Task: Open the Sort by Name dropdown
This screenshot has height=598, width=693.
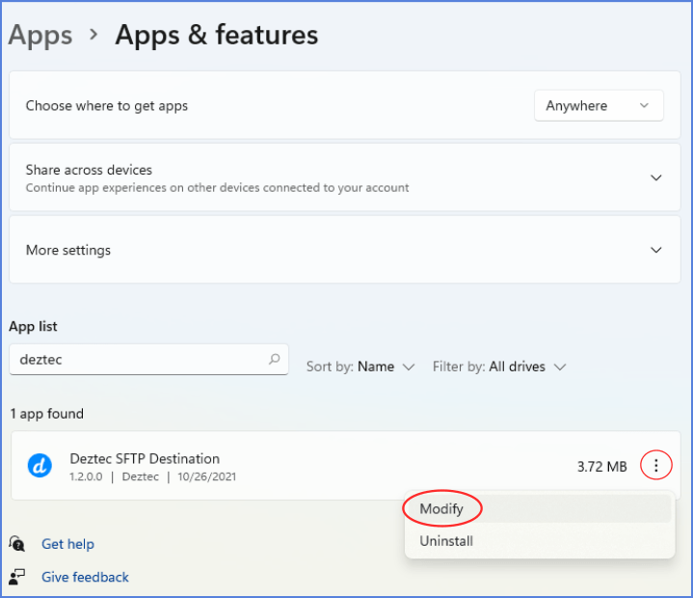Action: pos(360,367)
